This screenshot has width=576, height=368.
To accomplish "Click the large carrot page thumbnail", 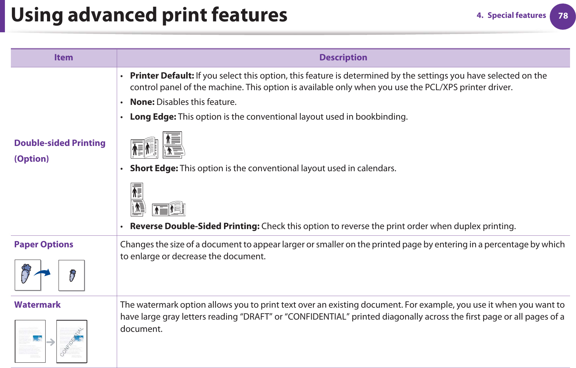I will click(x=28, y=275).
